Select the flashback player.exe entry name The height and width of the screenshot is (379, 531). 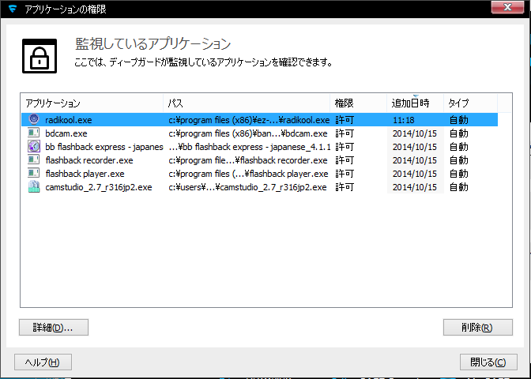85,174
